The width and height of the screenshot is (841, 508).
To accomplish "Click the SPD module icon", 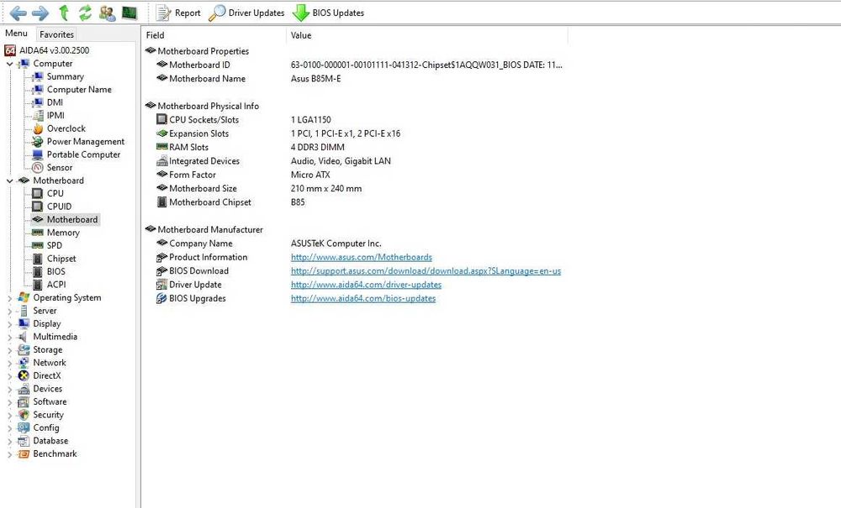I will coord(38,245).
